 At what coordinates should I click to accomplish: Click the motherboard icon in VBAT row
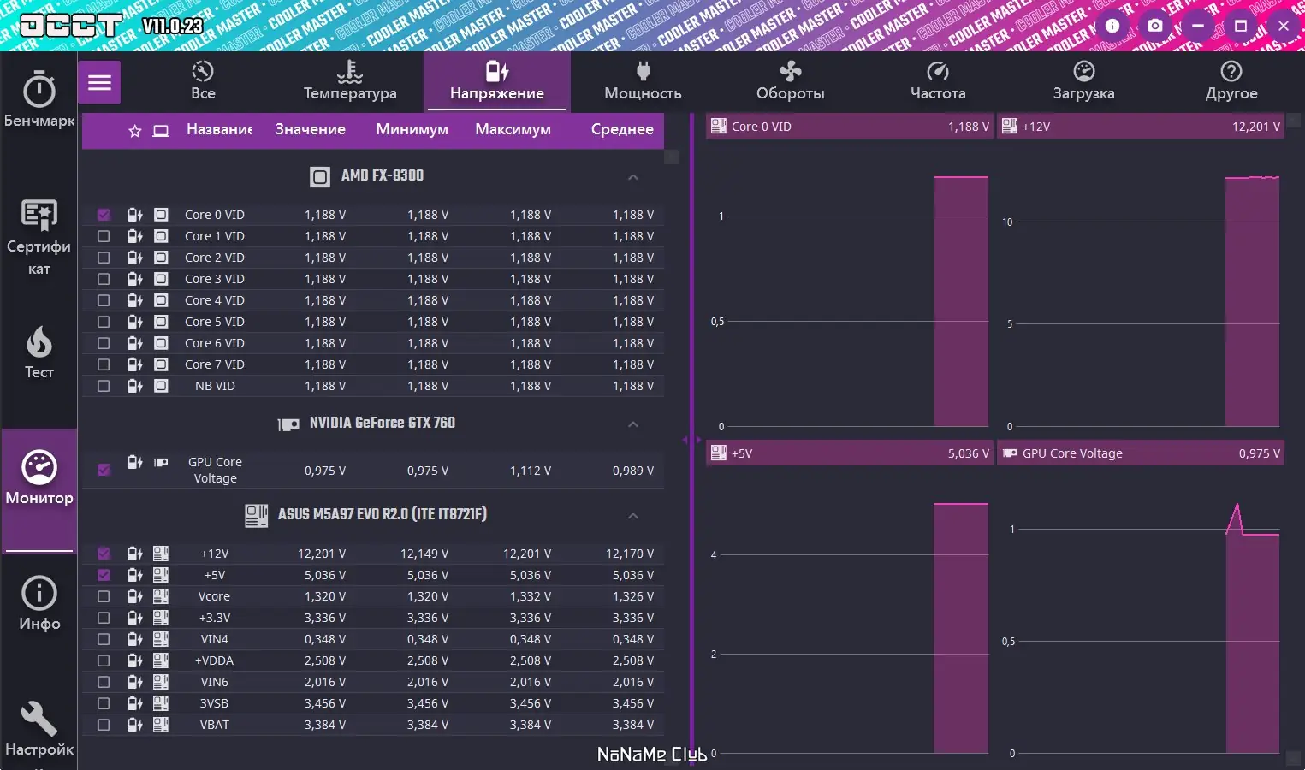[161, 725]
